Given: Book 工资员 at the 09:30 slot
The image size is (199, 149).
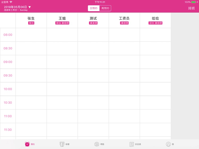Looking at the screenshot, I should click(124, 76).
